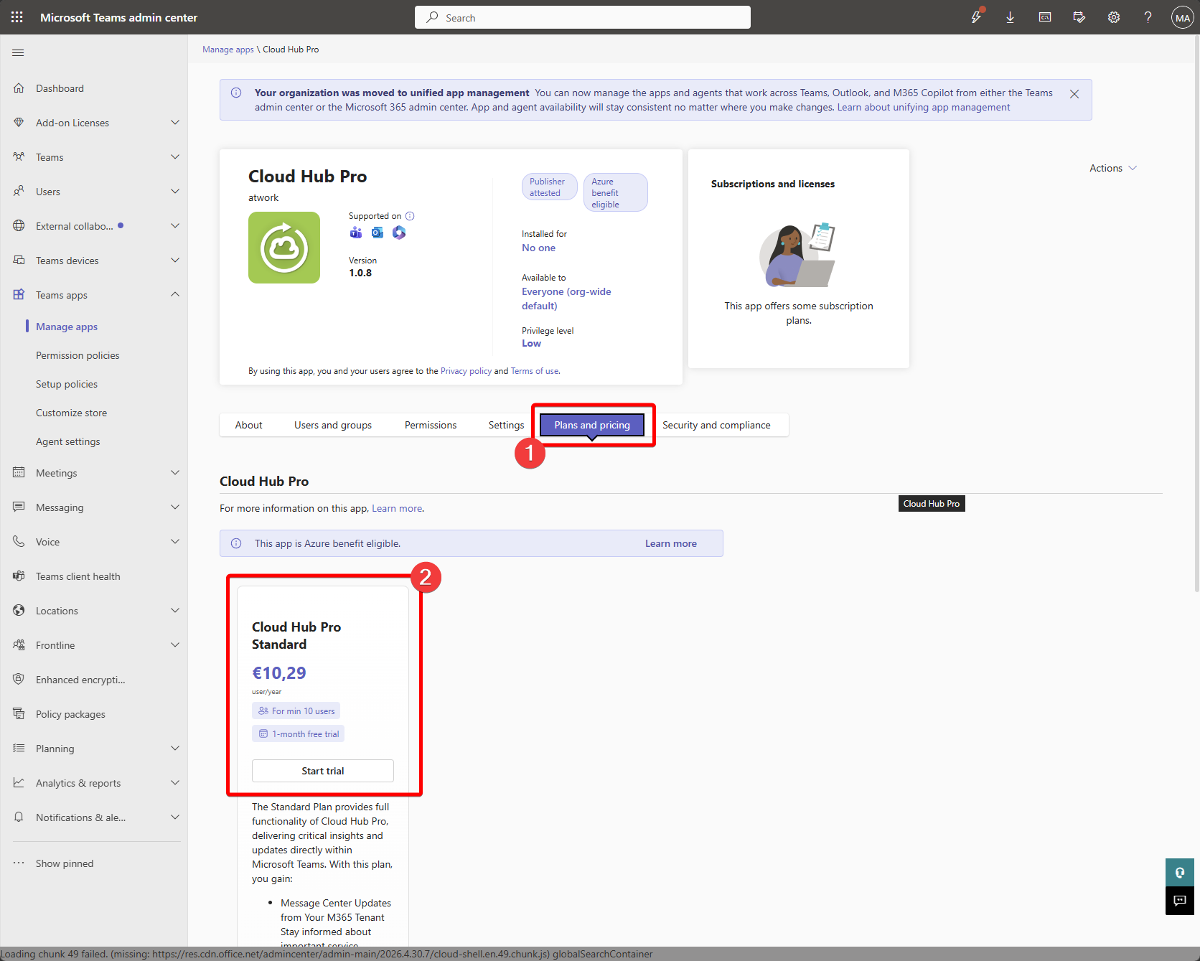Expand the Analytics & reports chevron
The width and height of the screenshot is (1200, 961).
tap(175, 783)
